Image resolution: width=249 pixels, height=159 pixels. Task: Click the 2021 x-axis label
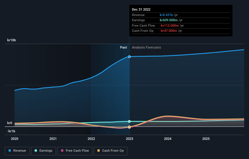(53, 139)
